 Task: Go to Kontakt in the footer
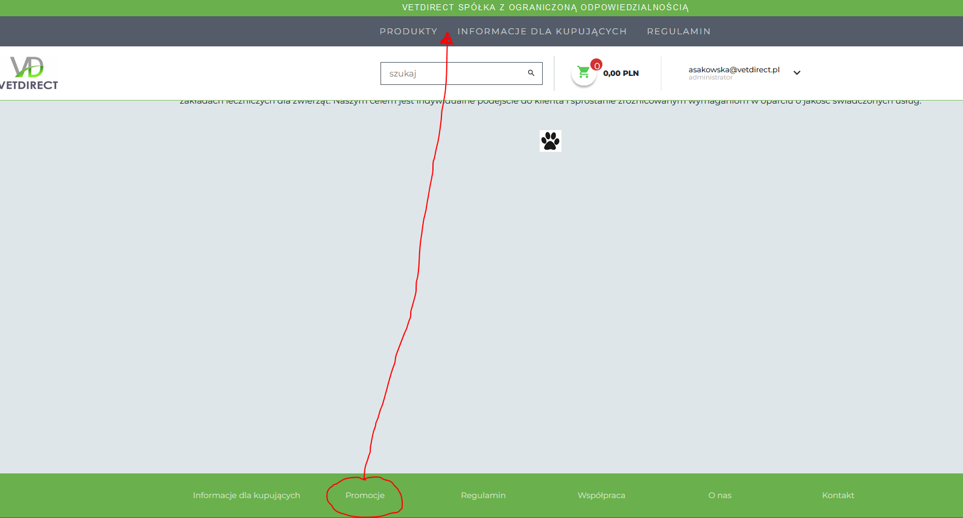(838, 495)
